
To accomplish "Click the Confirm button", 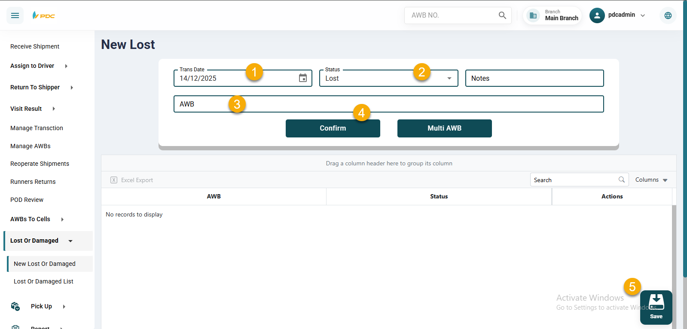I will point(333,128).
